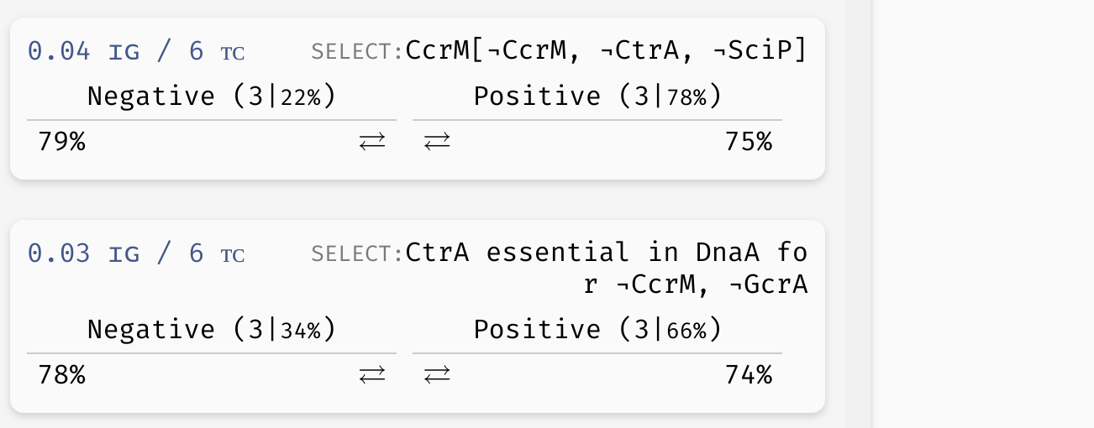The height and width of the screenshot is (428, 1094).
Task: Click the SELECT: label on the CtrA essential card
Action: [x=357, y=253]
